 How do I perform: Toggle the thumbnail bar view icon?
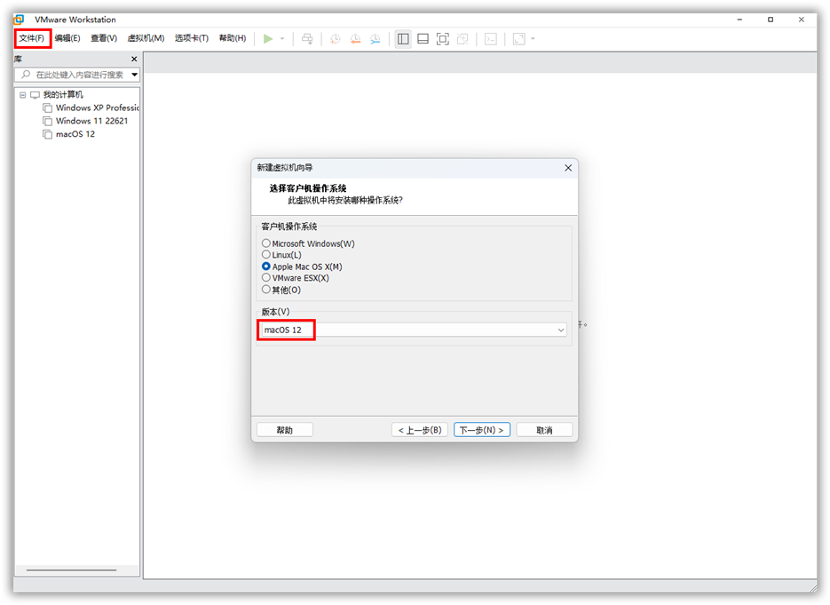[x=423, y=39]
